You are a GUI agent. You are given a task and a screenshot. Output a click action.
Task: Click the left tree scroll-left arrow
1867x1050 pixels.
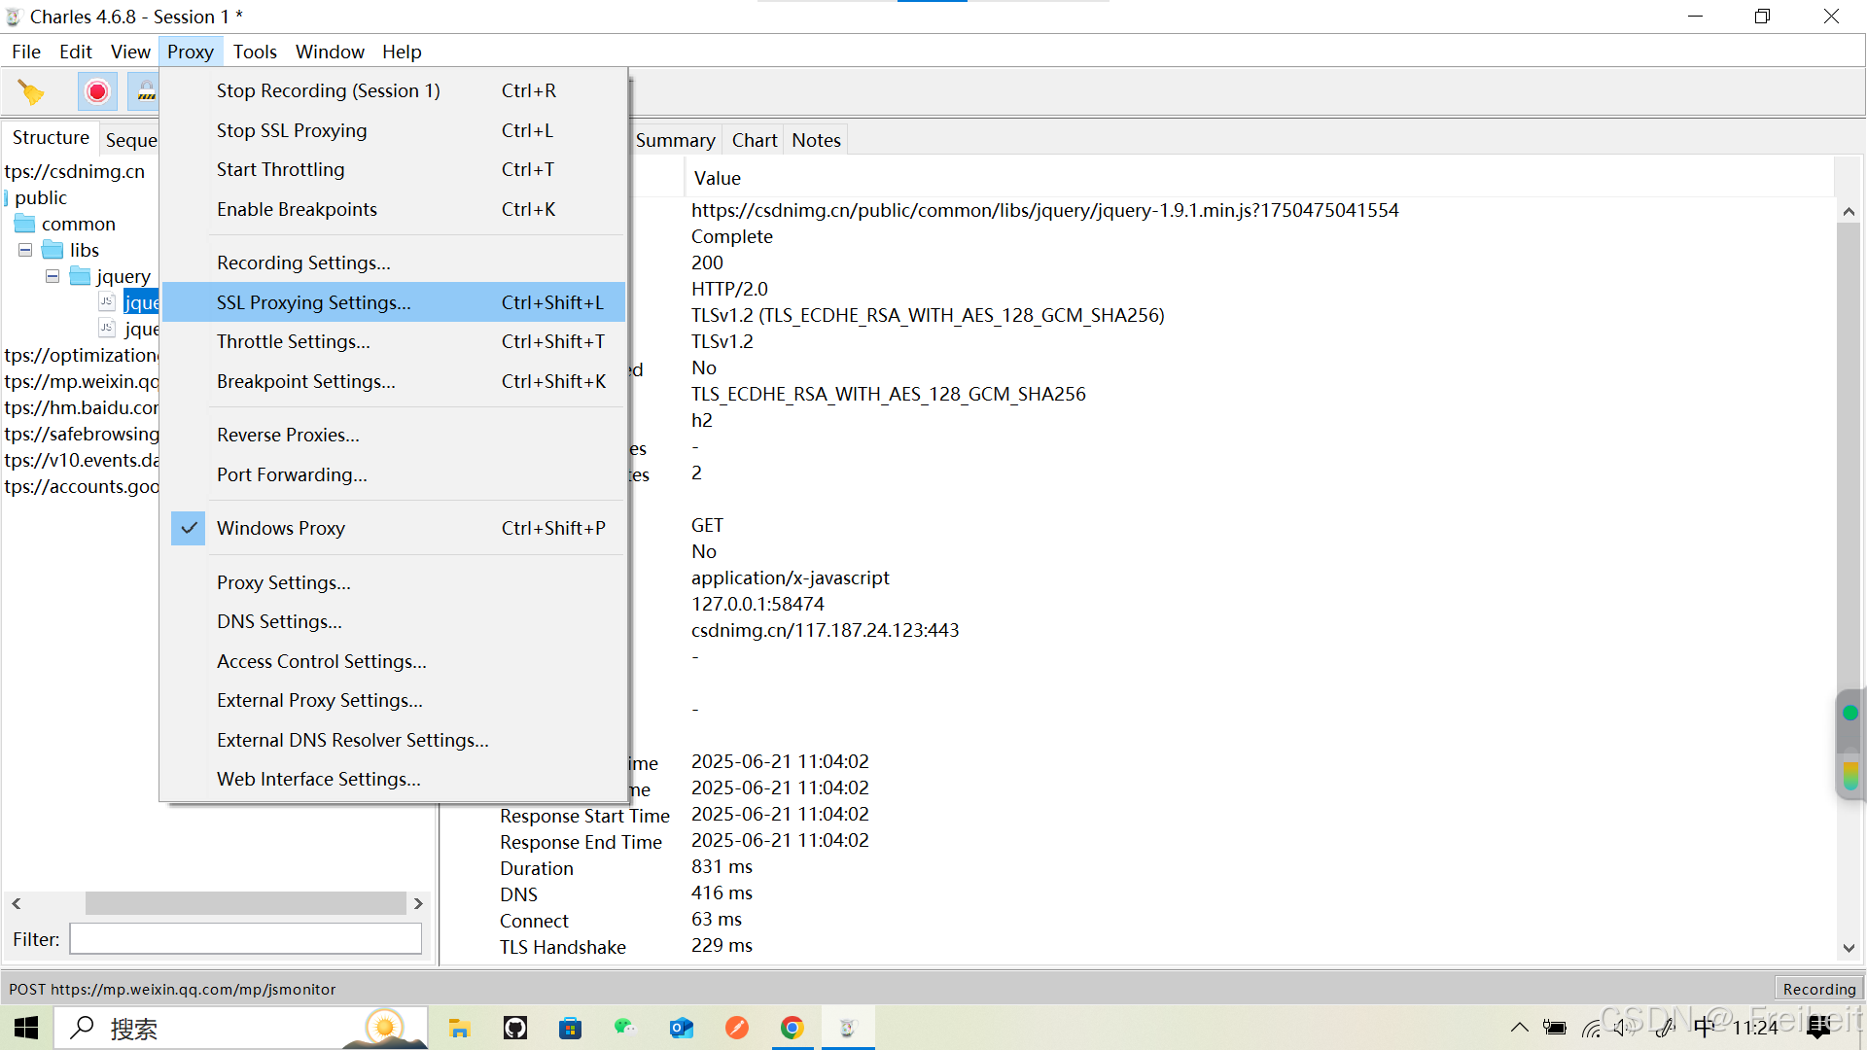coord(17,903)
